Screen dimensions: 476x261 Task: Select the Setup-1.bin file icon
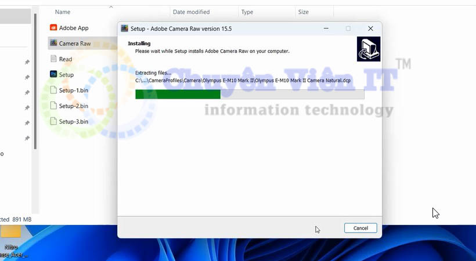coord(53,90)
